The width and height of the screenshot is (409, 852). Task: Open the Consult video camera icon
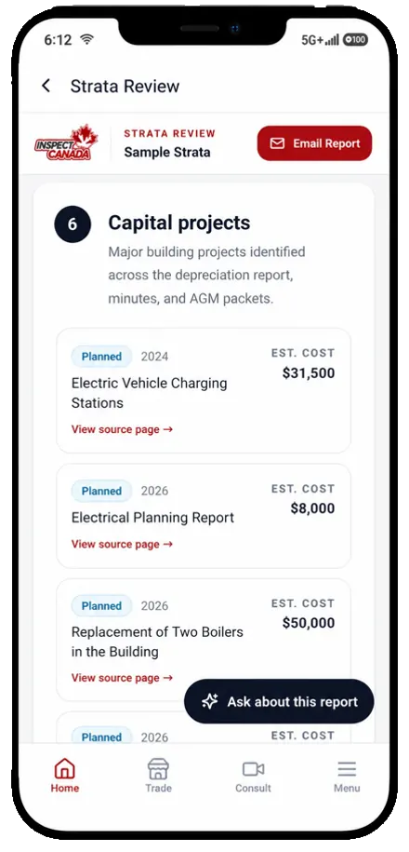tap(253, 769)
